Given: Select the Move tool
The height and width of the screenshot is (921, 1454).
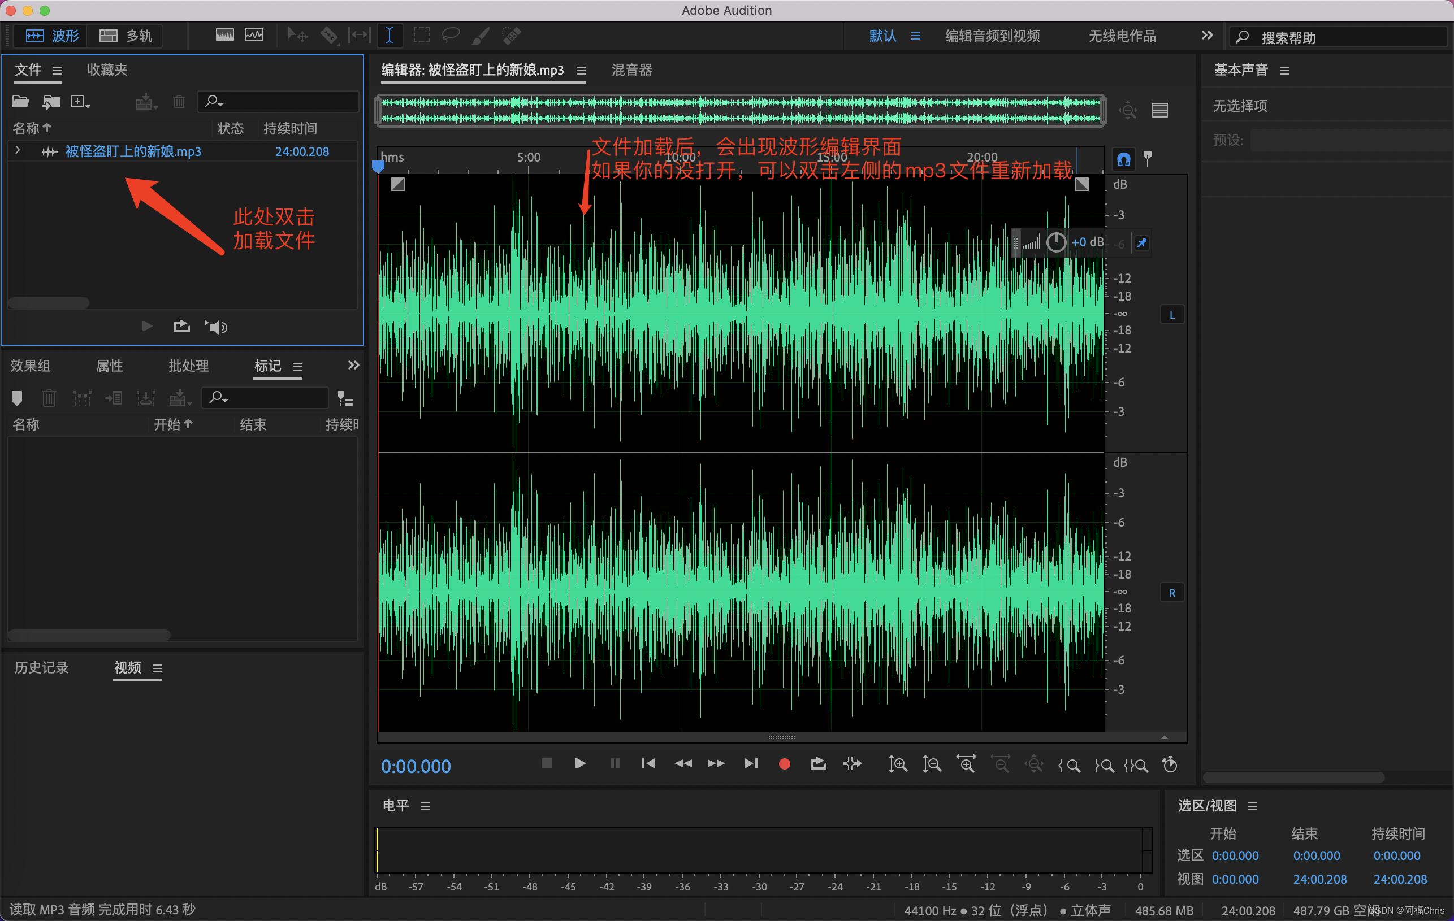Looking at the screenshot, I should coord(297,35).
